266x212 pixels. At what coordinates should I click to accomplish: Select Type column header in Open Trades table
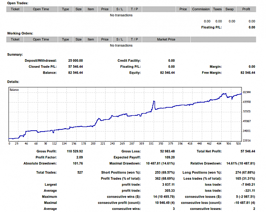(65, 9)
